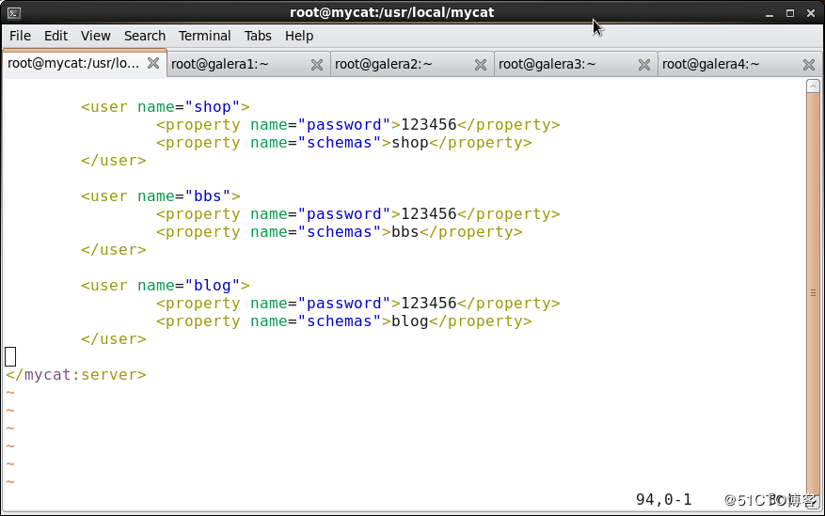
Task: Close the terminal window
Action: click(811, 14)
